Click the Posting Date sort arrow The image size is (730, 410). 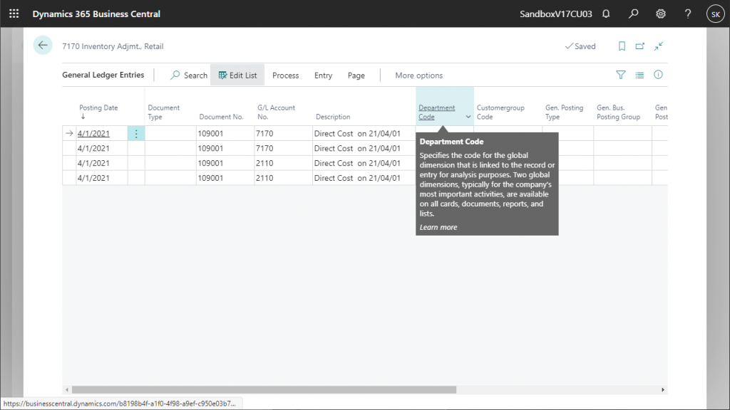point(83,117)
